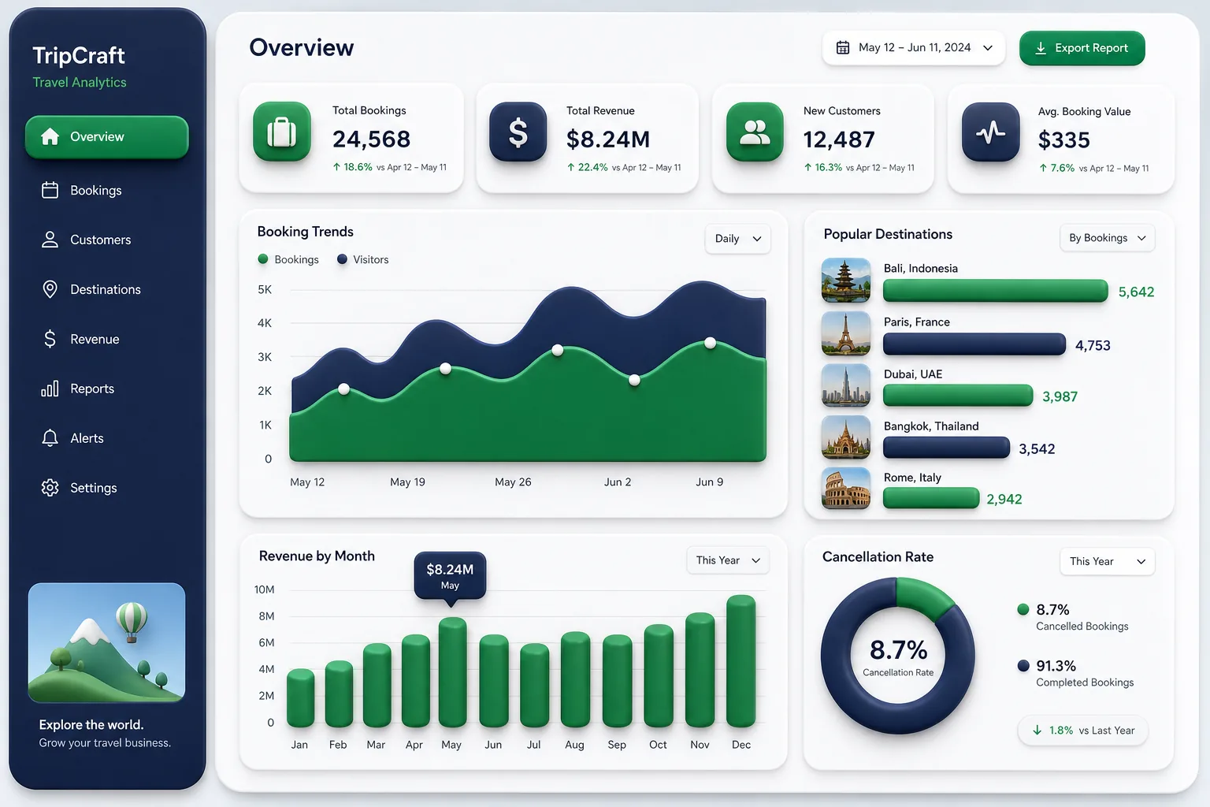
Task: Click the Dubai, UAE skyline thumbnail
Action: (x=846, y=385)
